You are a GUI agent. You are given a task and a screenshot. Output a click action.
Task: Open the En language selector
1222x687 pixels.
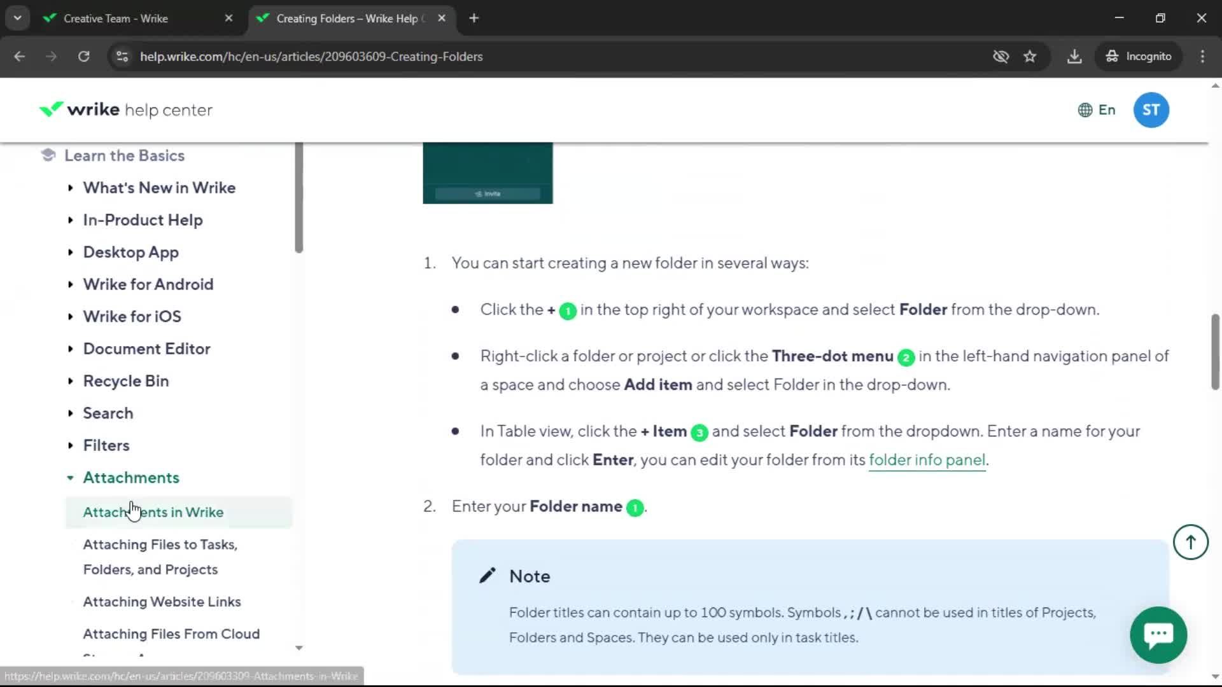pos(1097,110)
